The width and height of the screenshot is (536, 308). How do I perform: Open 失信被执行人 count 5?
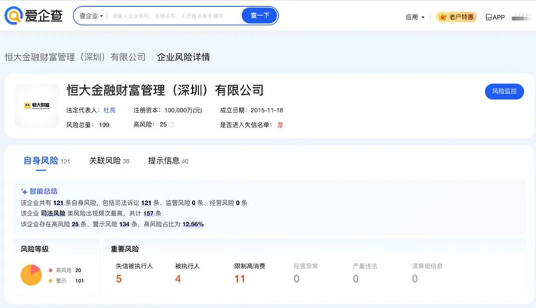(119, 279)
